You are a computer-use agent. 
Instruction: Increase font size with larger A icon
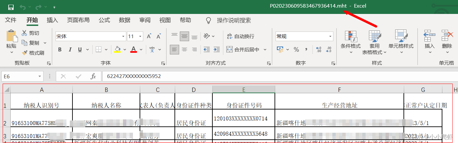[x=149, y=36]
